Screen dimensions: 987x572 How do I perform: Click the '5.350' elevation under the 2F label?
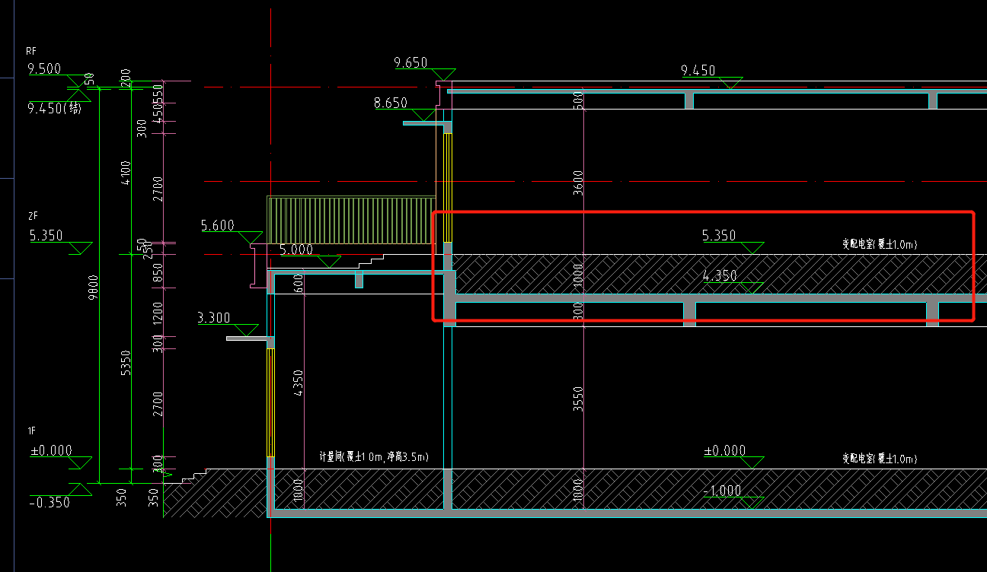[x=46, y=236]
